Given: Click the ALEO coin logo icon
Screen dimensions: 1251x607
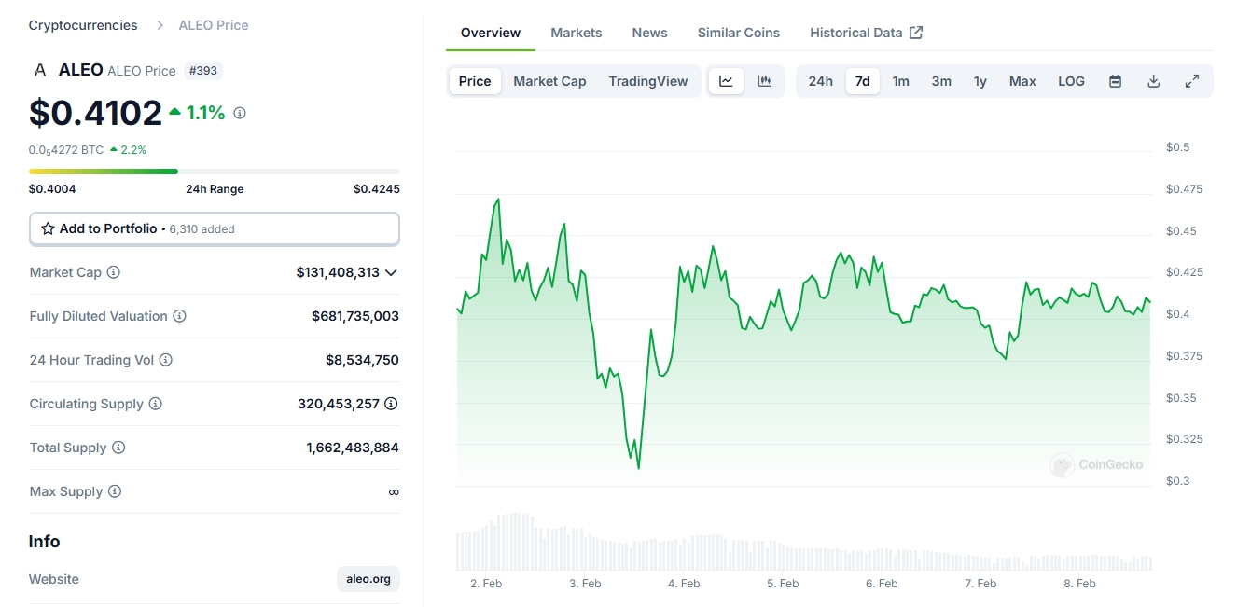Looking at the screenshot, I should tap(39, 70).
